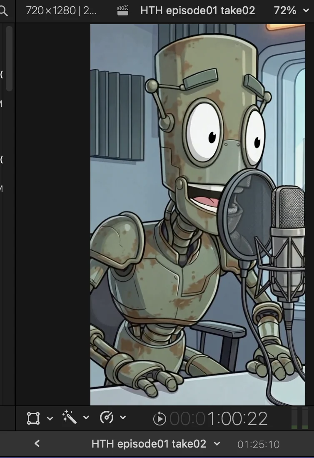Click the 1:00:22 timecode display
Viewport: 314px width, 458px height.
click(219, 419)
